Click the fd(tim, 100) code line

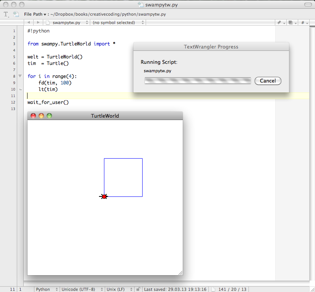pyautogui.click(x=55, y=83)
